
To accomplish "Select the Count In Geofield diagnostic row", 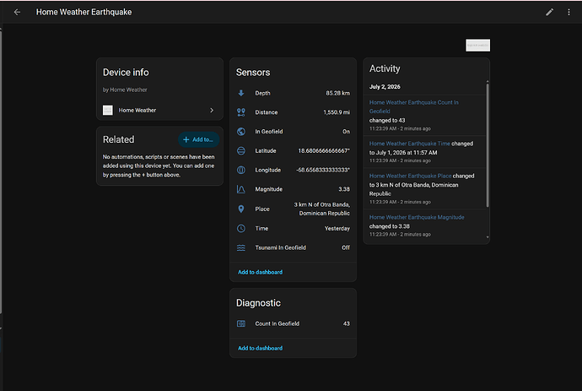I will click(x=293, y=323).
